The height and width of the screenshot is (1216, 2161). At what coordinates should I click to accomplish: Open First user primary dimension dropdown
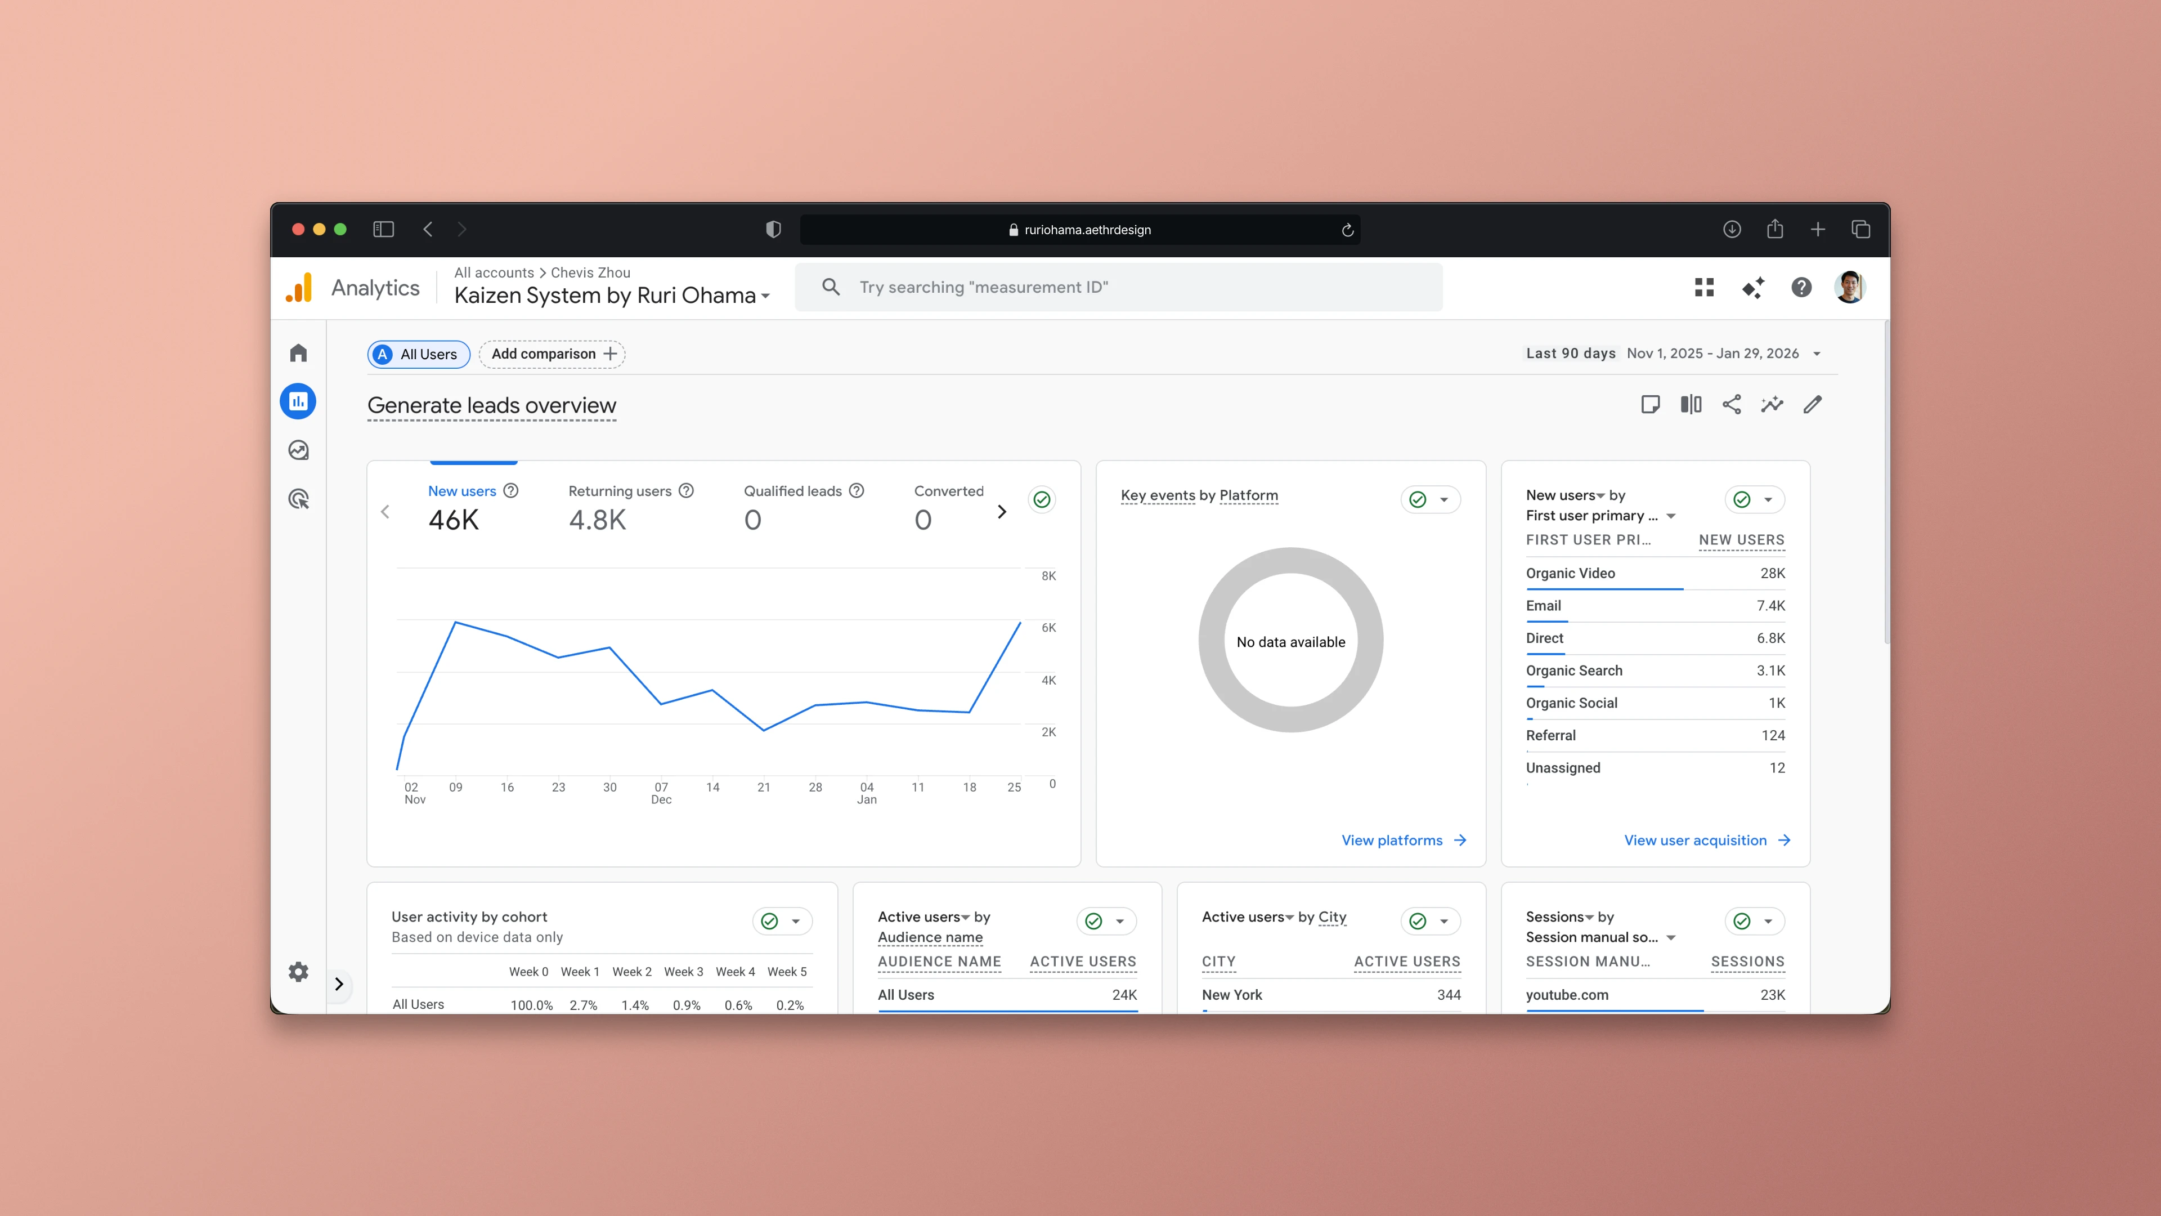point(1670,515)
